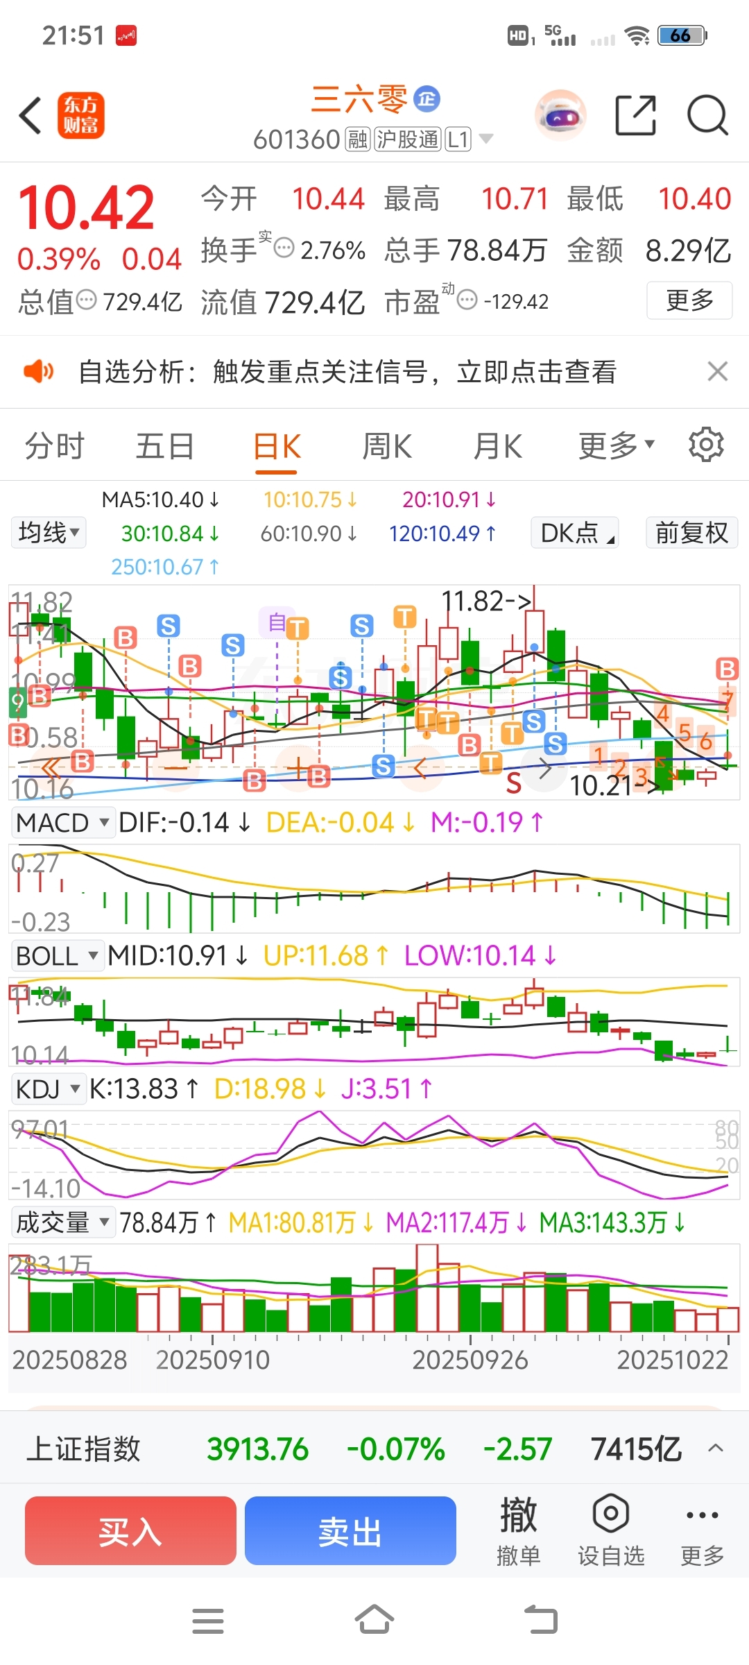This screenshot has width=749, height=1665.
Task: Dismiss the 自选分析 notification banner
Action: click(718, 372)
